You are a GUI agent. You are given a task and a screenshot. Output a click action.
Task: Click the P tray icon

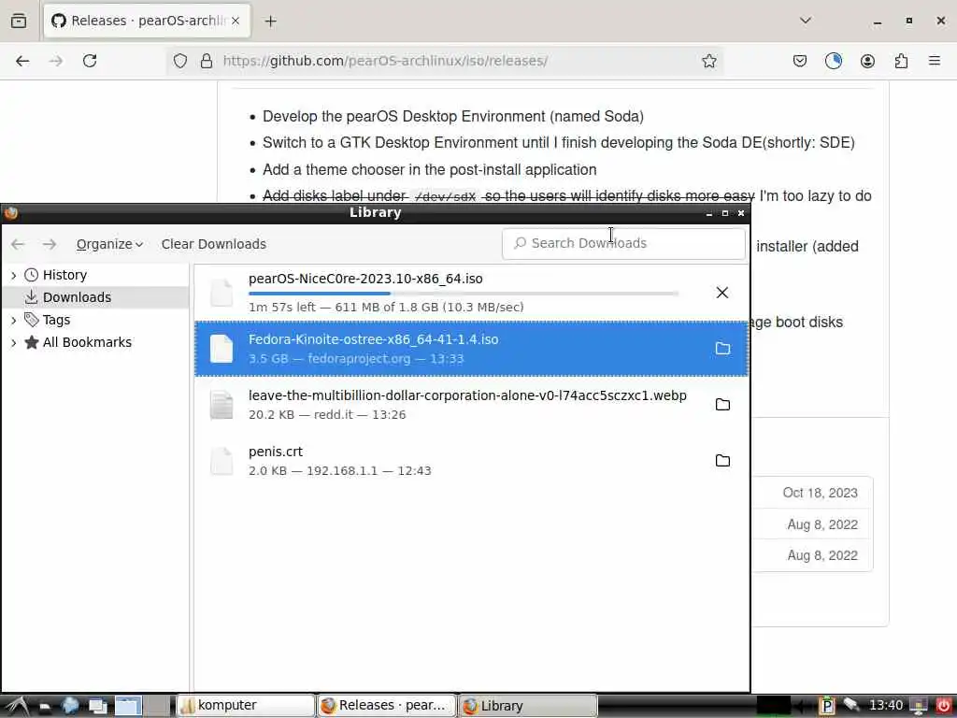tap(827, 706)
